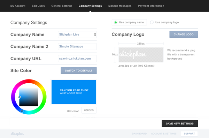Click Save New Settings button

[x=180, y=123]
